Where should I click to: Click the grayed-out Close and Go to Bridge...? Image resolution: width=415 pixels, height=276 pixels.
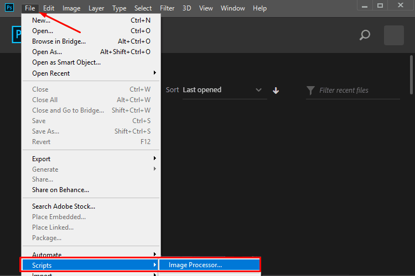91,110
